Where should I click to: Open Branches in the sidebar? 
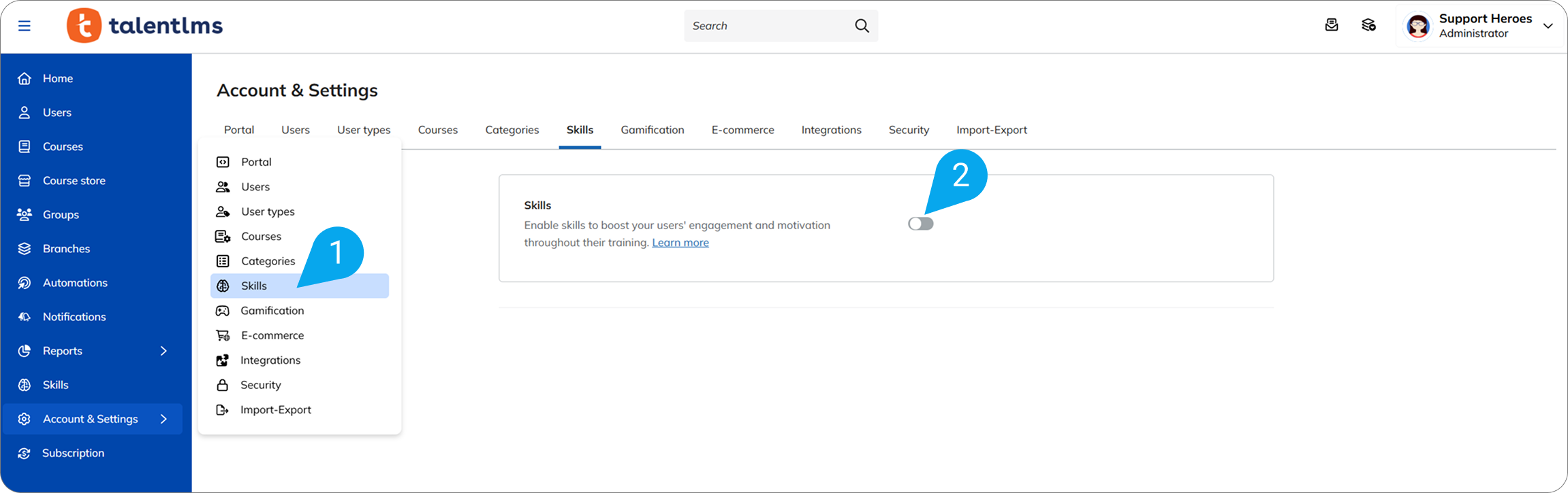click(x=66, y=249)
